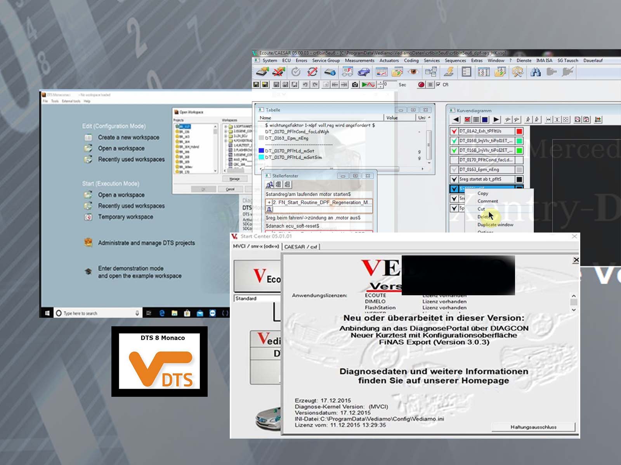
Task: Click the crossed wrench tools icon in toolbar
Action: click(517, 72)
